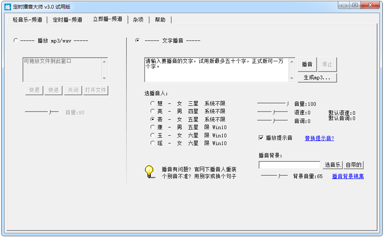The image size is (384, 237).
Task: Click the 打开文件 button
Action: click(x=96, y=90)
